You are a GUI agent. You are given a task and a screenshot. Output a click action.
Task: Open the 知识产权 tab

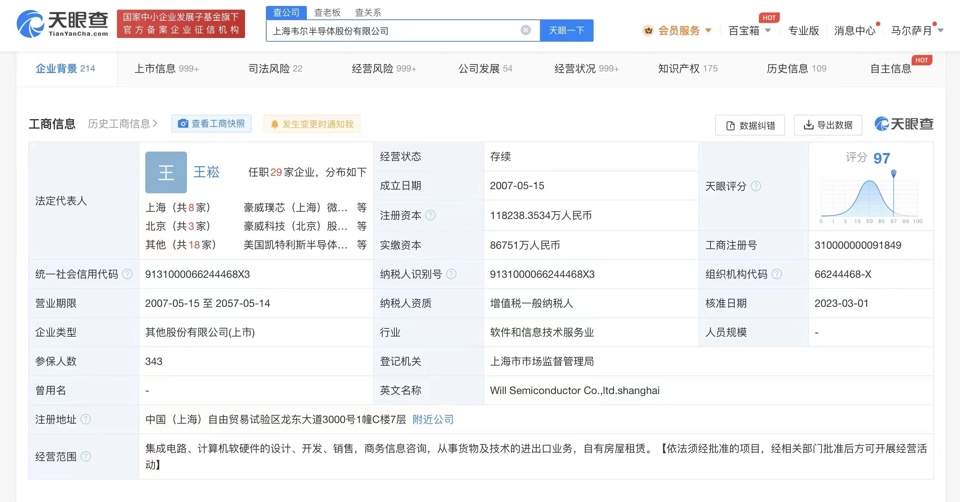click(x=687, y=68)
